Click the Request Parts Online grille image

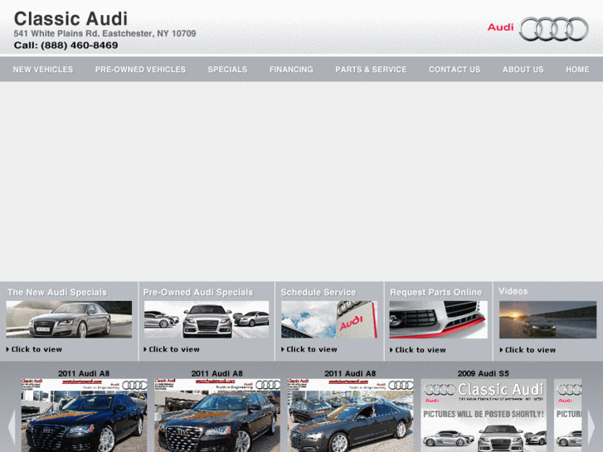point(439,319)
